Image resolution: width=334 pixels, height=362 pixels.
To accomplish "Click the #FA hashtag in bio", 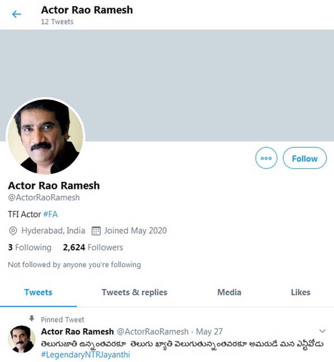I will click(50, 214).
